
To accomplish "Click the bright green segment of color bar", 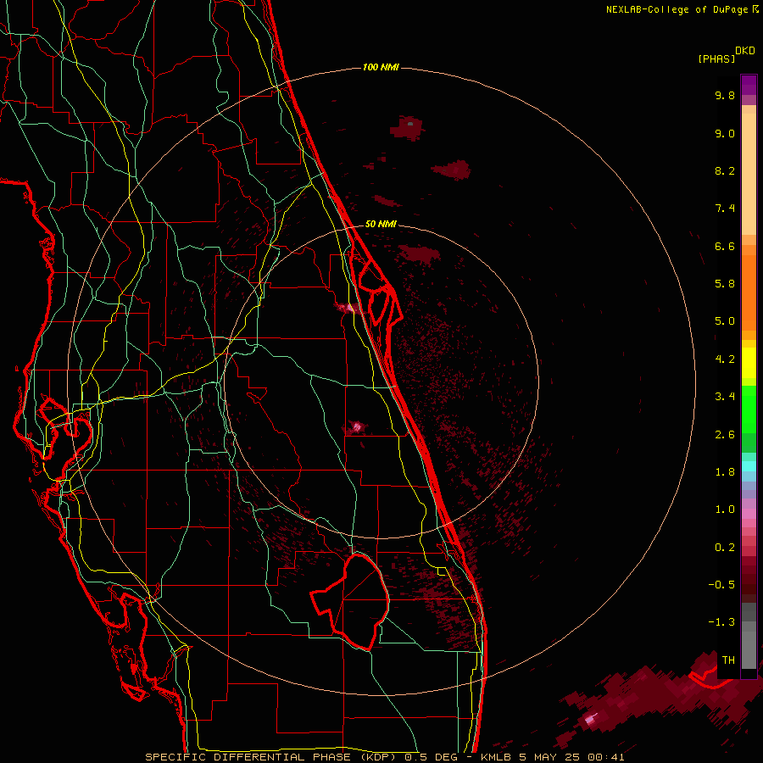I will 749,409.
